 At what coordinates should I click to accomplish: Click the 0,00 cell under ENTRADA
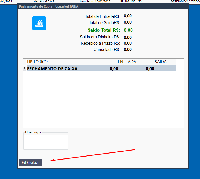127,68
